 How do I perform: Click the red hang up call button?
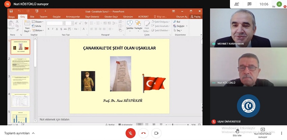tap(143, 133)
